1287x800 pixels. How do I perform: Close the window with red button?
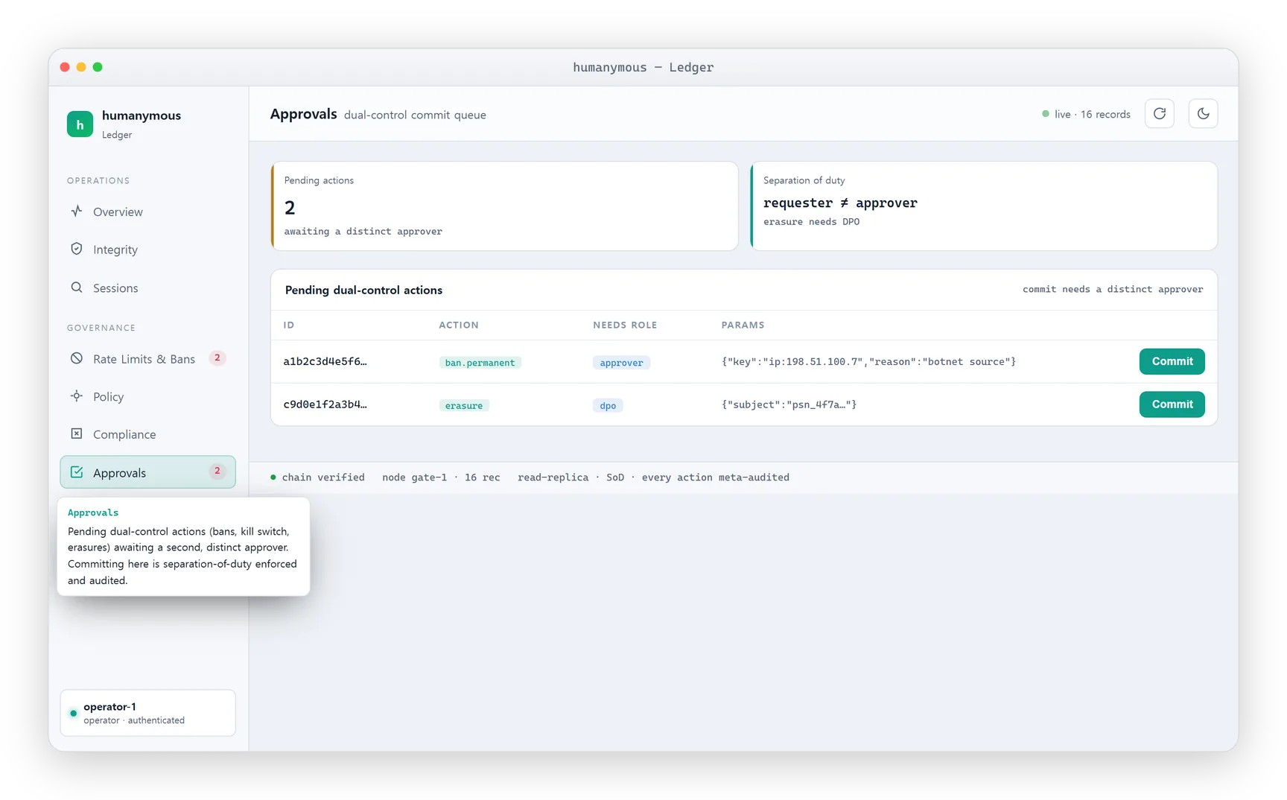[x=65, y=67]
